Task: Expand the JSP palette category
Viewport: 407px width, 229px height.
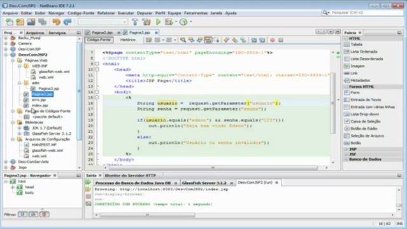Action: [346, 149]
